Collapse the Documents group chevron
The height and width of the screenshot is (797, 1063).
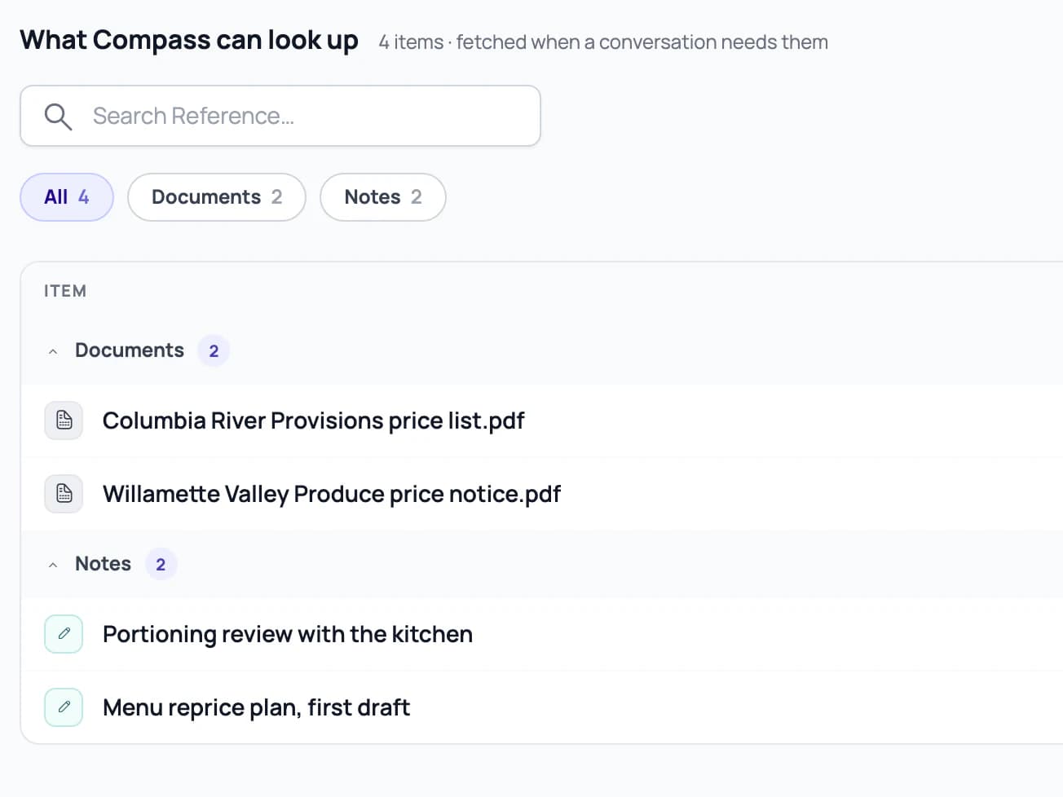pyautogui.click(x=53, y=351)
